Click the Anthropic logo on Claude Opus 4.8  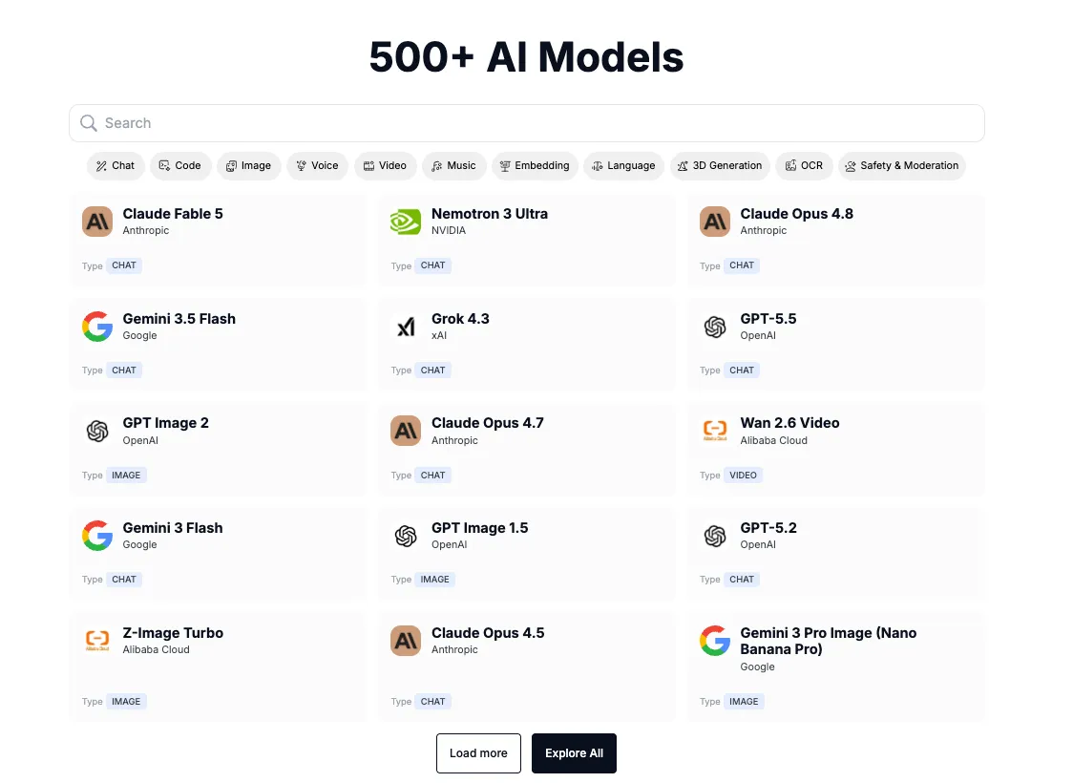pyautogui.click(x=714, y=222)
